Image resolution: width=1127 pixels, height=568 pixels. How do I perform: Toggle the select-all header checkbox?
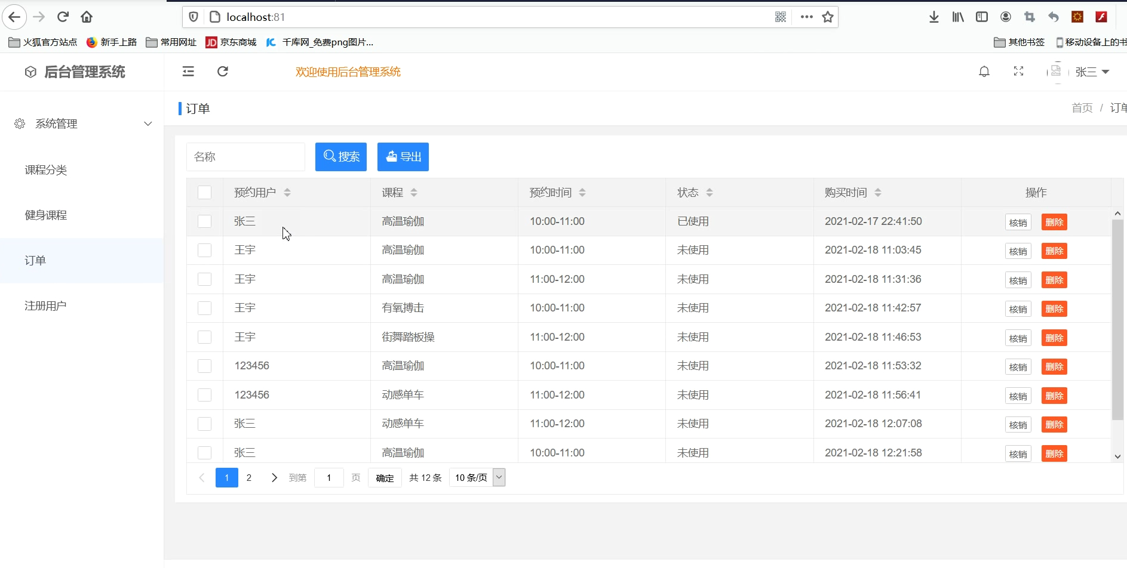click(204, 192)
